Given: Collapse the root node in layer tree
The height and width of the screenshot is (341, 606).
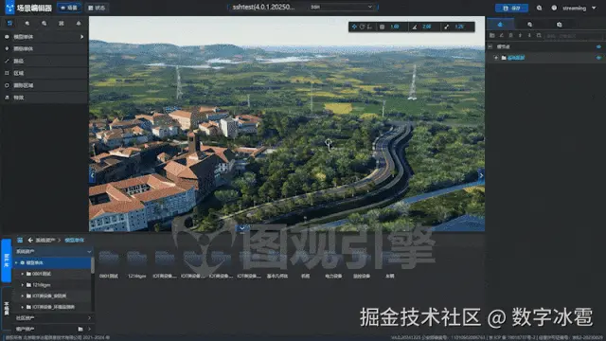Looking at the screenshot, I should click(x=490, y=46).
